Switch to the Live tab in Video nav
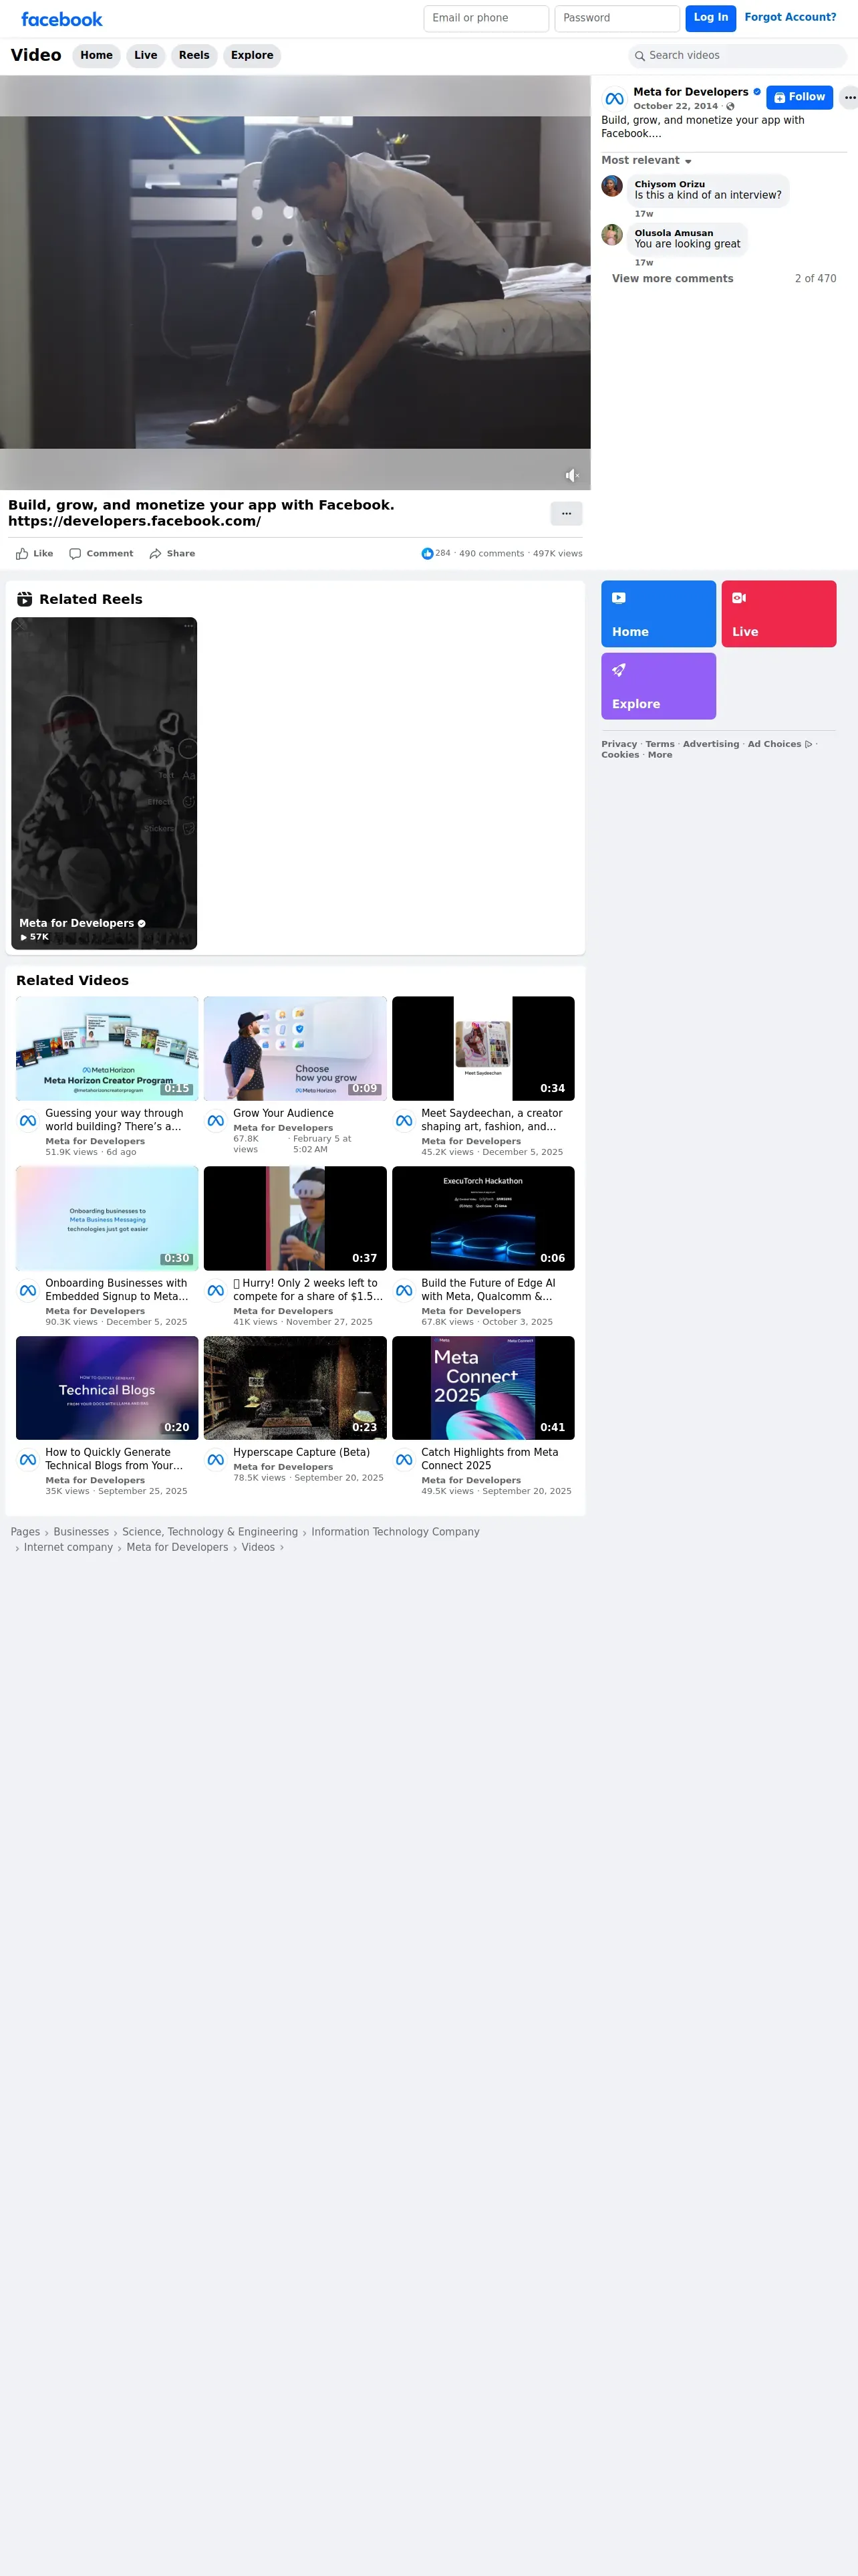Image resolution: width=858 pixels, height=2576 pixels. tap(146, 56)
